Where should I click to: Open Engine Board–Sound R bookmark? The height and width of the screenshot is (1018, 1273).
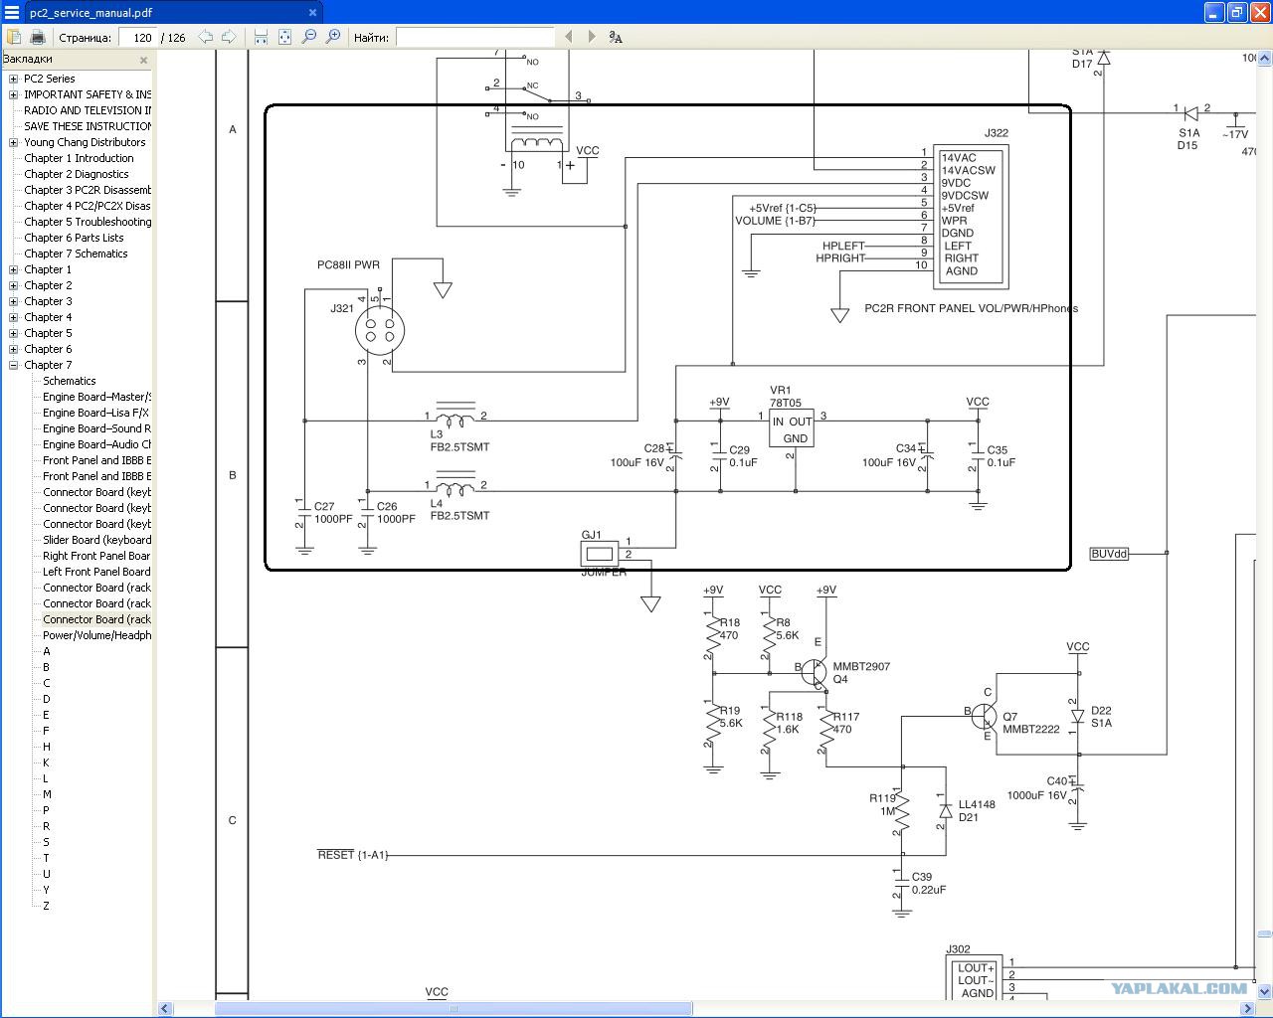pos(96,428)
